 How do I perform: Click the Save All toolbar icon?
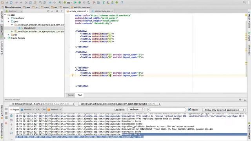7,2
